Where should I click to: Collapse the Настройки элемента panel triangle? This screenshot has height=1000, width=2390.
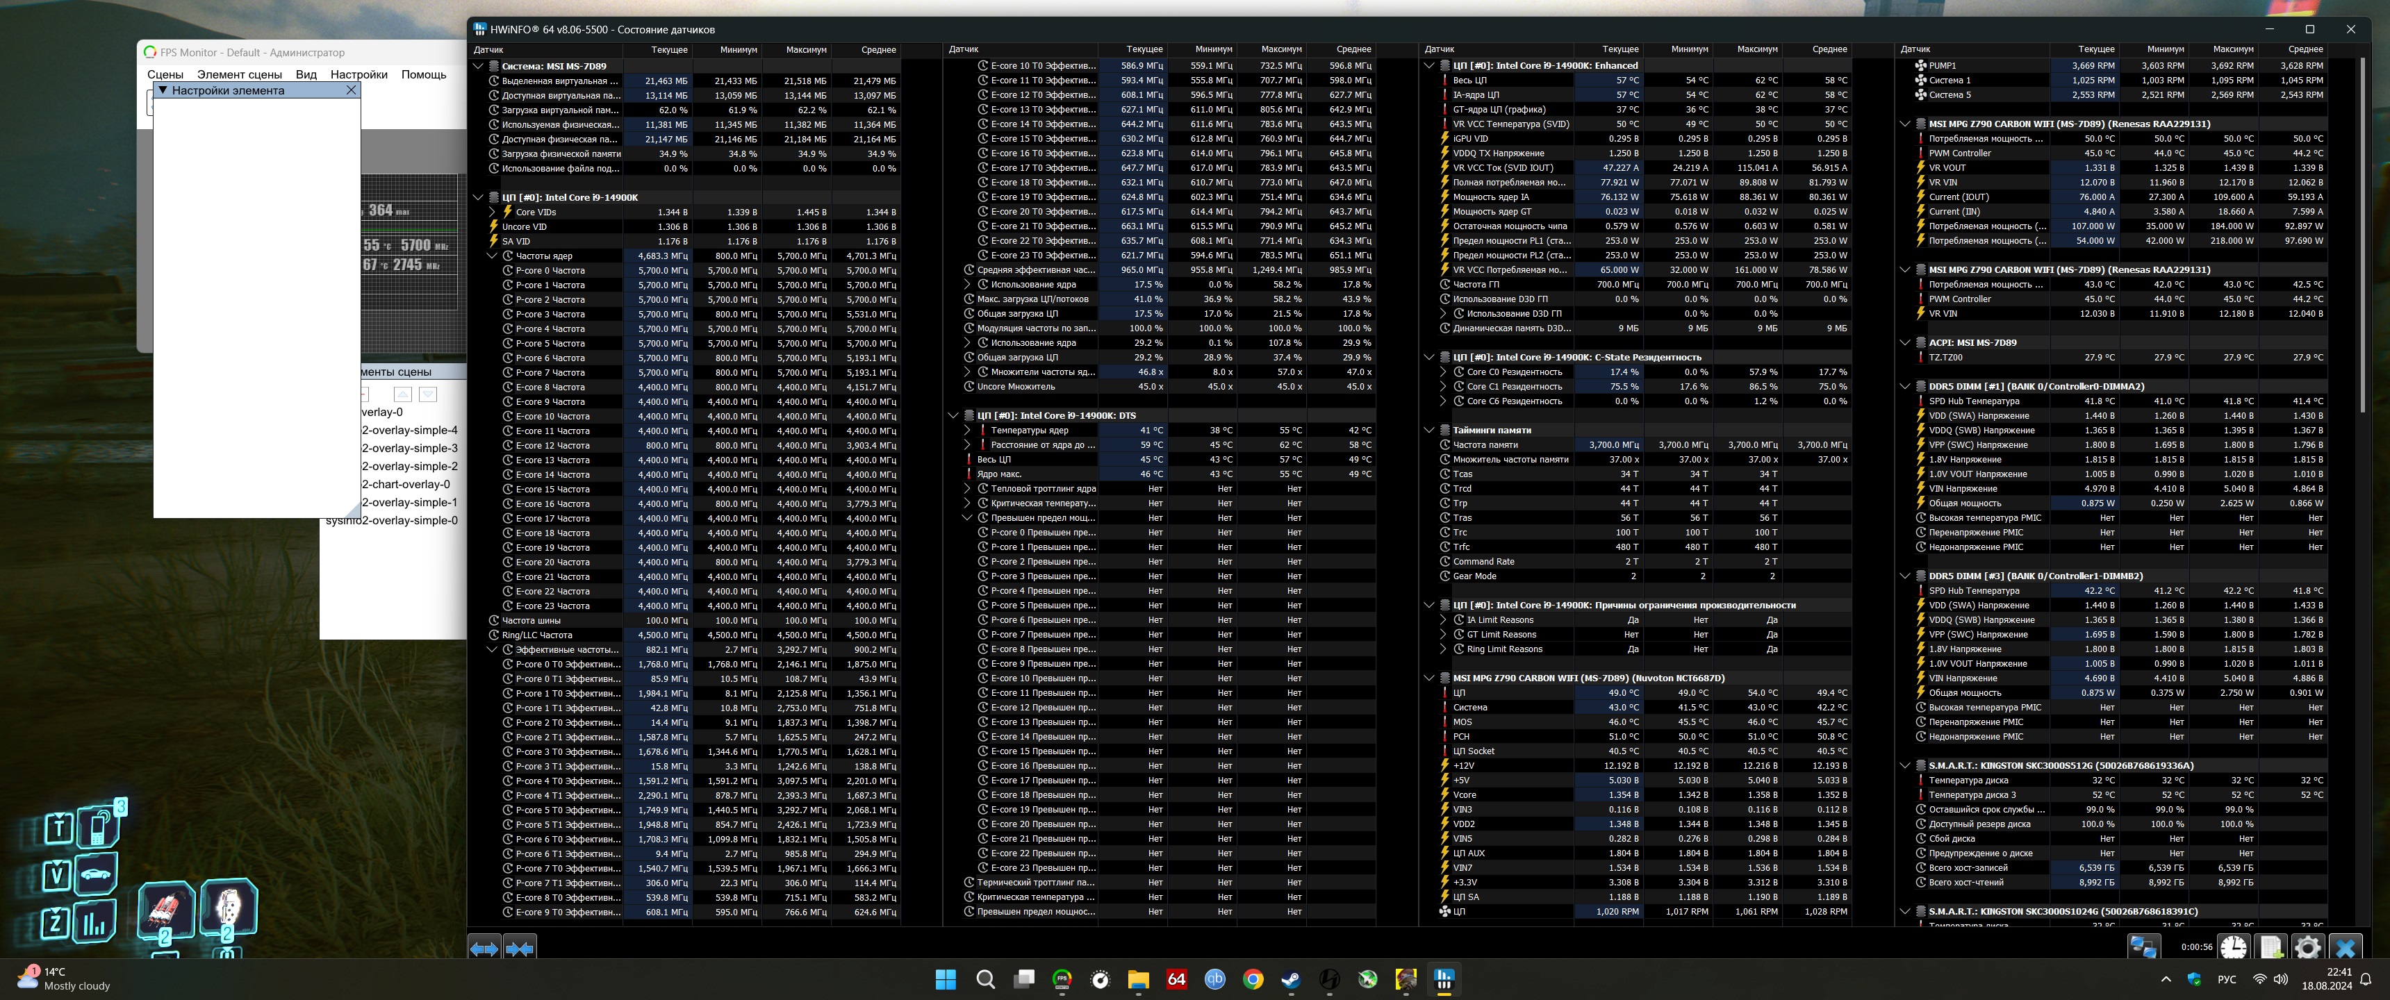[163, 90]
